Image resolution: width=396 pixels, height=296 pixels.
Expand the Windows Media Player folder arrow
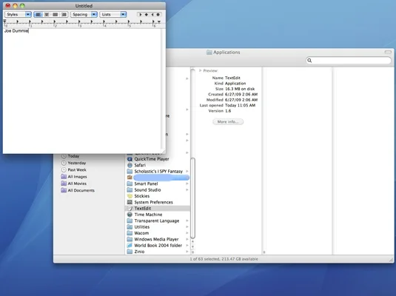pyautogui.click(x=187, y=239)
